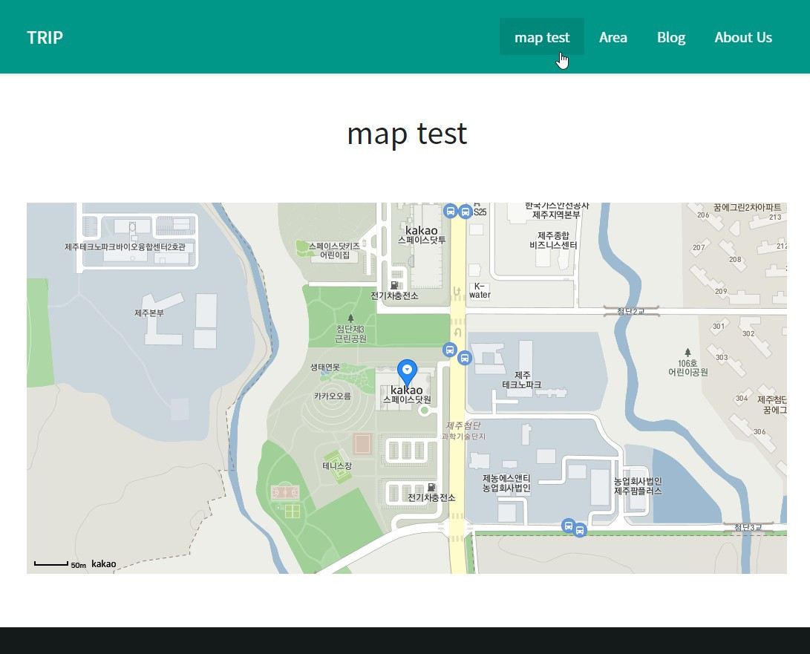
Task: Click building number 213
Action: (775, 217)
